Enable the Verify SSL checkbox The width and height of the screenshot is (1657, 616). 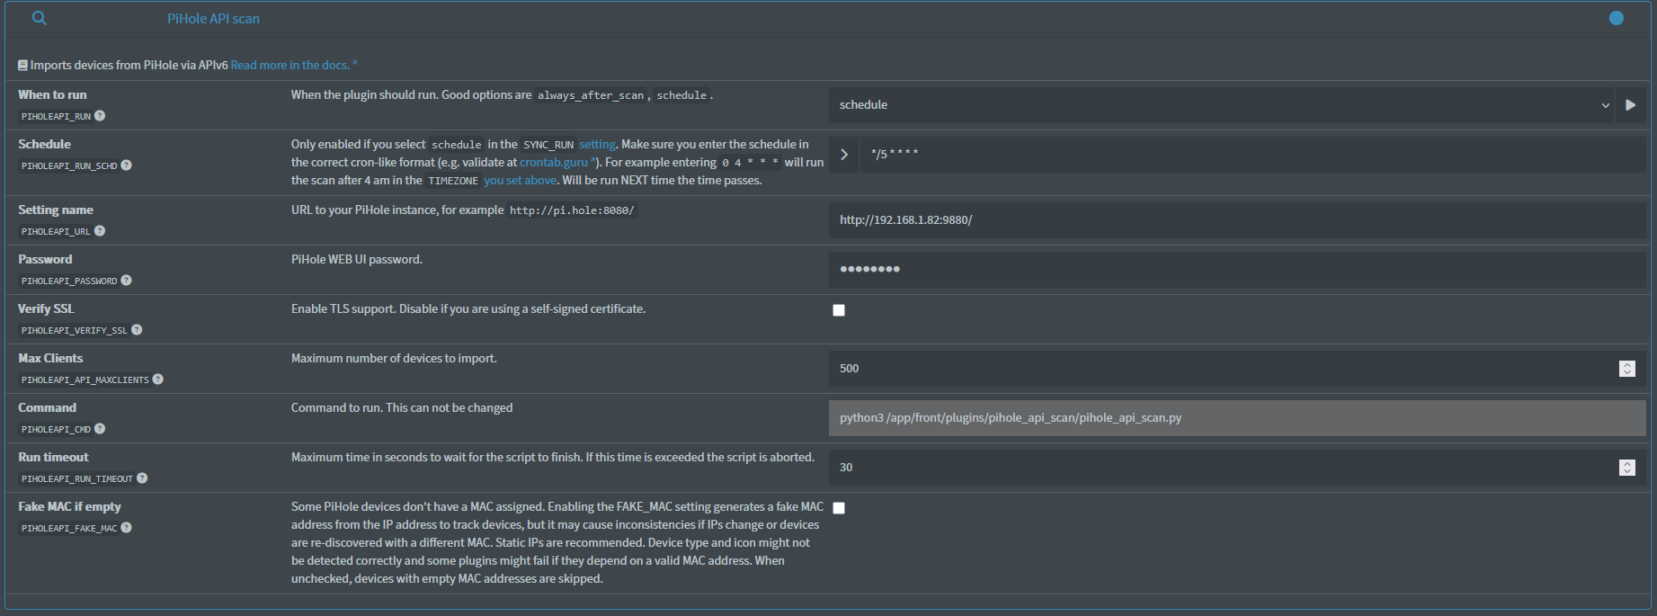pos(839,309)
